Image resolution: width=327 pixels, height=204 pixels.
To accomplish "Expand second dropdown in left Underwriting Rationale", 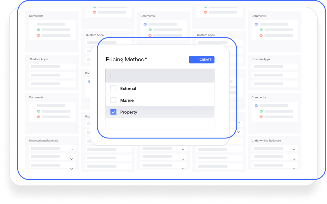I will coord(71,159).
